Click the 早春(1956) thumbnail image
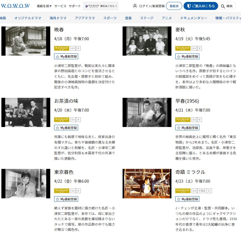This screenshot has width=241, height=235. point(147,112)
